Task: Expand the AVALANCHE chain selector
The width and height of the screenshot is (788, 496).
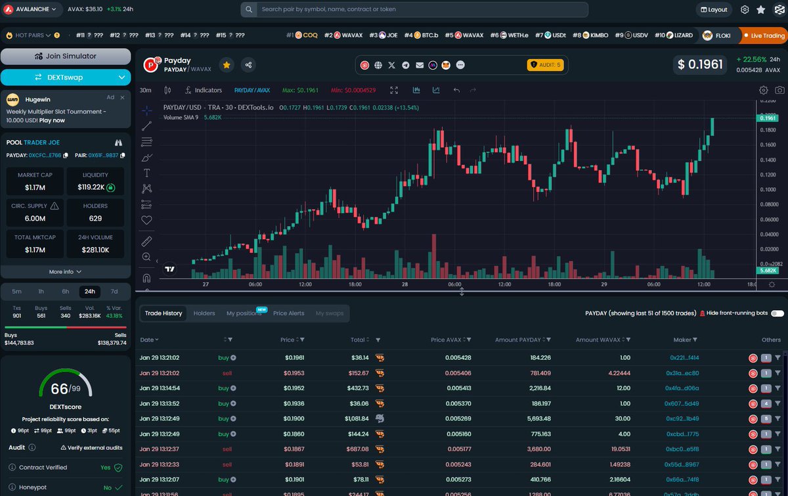Action: pyautogui.click(x=32, y=9)
